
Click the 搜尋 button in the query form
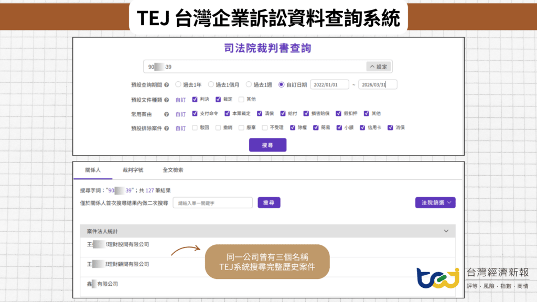pos(268,145)
